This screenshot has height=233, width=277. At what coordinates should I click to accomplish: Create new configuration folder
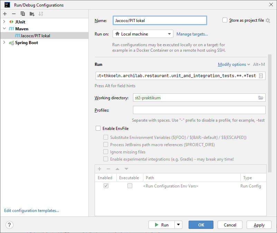(32, 14)
